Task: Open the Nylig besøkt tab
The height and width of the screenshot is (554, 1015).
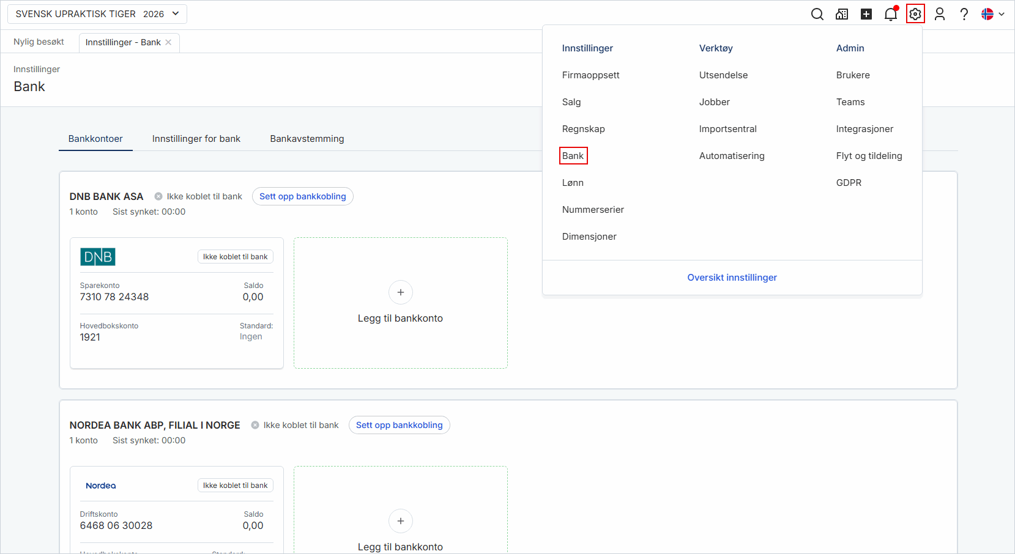Action: point(39,42)
